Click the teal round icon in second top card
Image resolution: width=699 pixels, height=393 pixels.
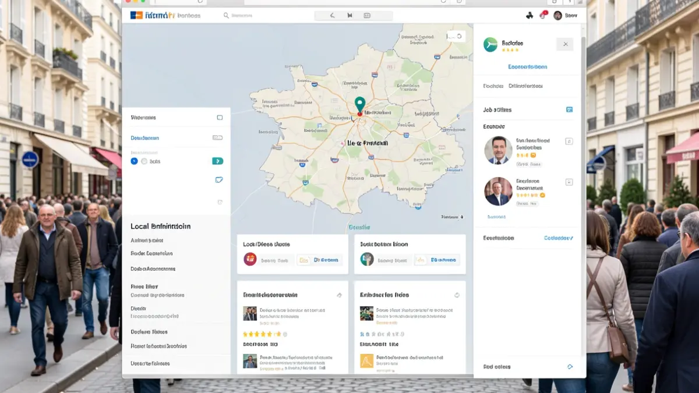pyautogui.click(x=367, y=260)
